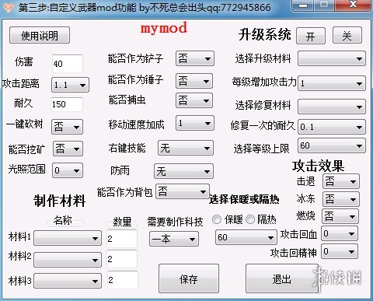Click the red mymod title text
Screen dimensions: 373x301
pyautogui.click(x=164, y=28)
